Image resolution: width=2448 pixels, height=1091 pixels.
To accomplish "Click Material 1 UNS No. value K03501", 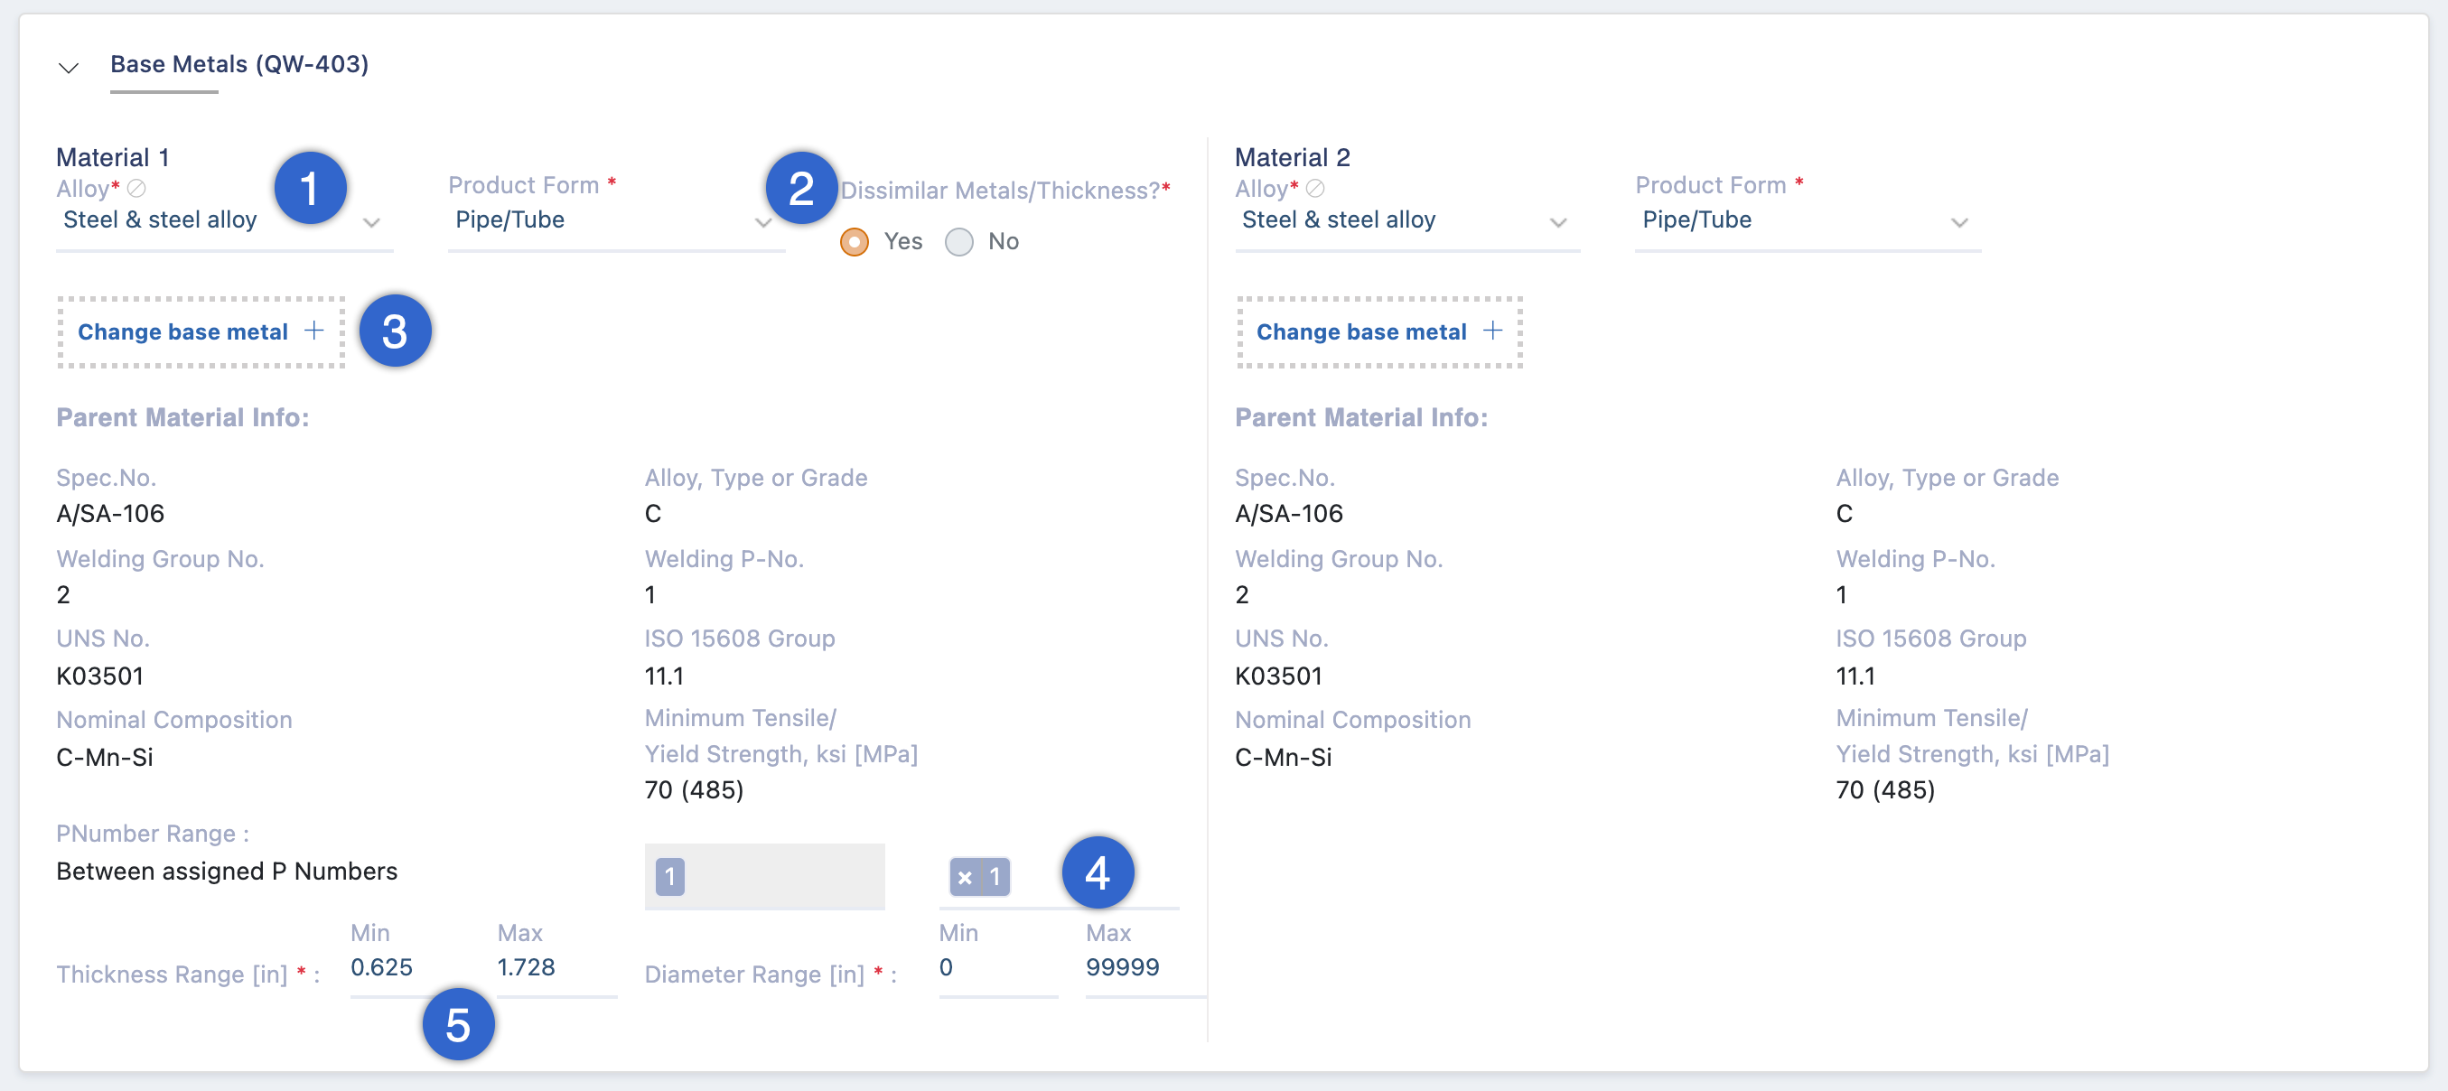I will click(x=99, y=676).
